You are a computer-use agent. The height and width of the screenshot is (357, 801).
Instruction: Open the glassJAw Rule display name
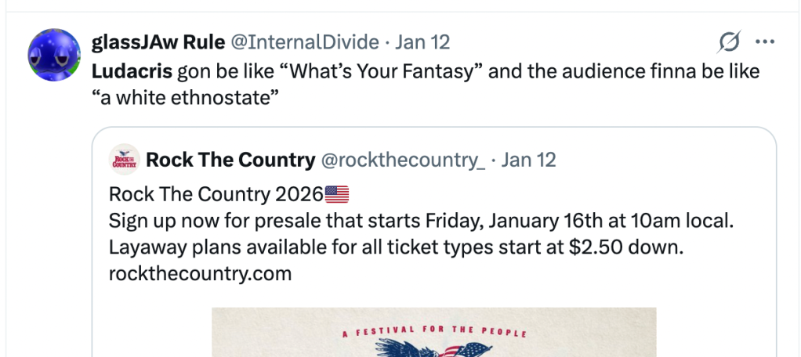(158, 42)
